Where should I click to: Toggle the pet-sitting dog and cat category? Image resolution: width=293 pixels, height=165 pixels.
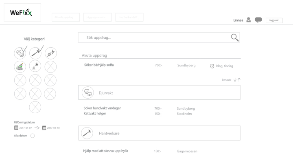pyautogui.click(x=20, y=53)
